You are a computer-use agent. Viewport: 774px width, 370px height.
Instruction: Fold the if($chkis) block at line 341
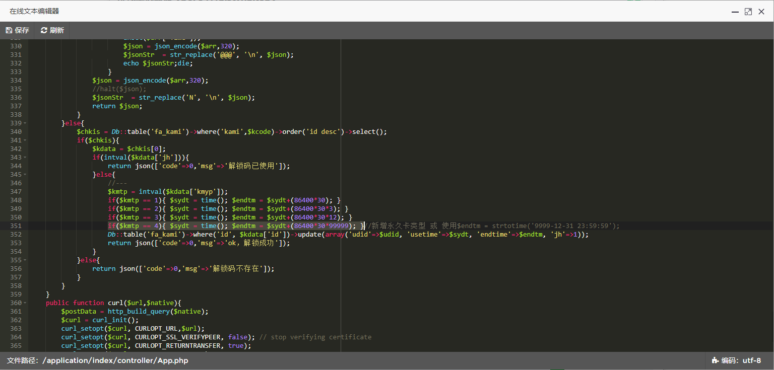25,140
